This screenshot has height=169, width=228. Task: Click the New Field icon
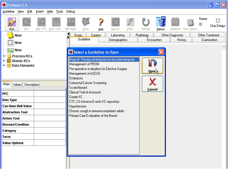(10, 50)
